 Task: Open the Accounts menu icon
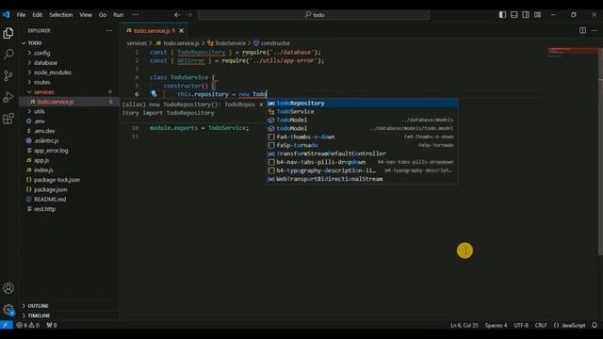point(8,288)
